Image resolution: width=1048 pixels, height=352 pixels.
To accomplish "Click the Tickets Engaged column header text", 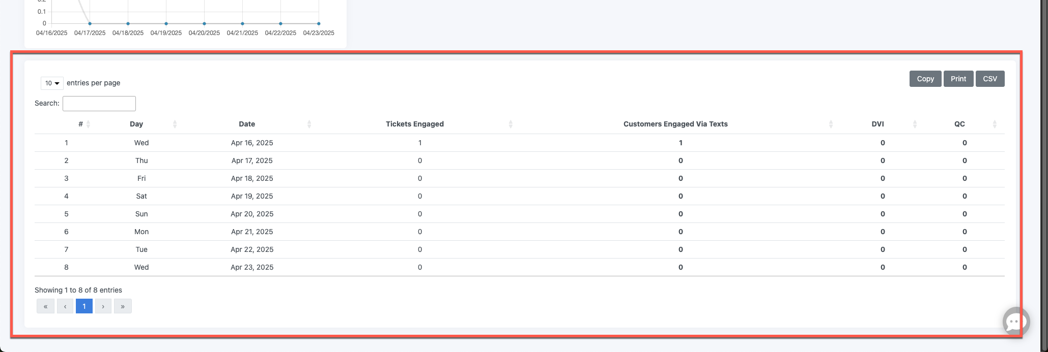I will click(x=415, y=124).
